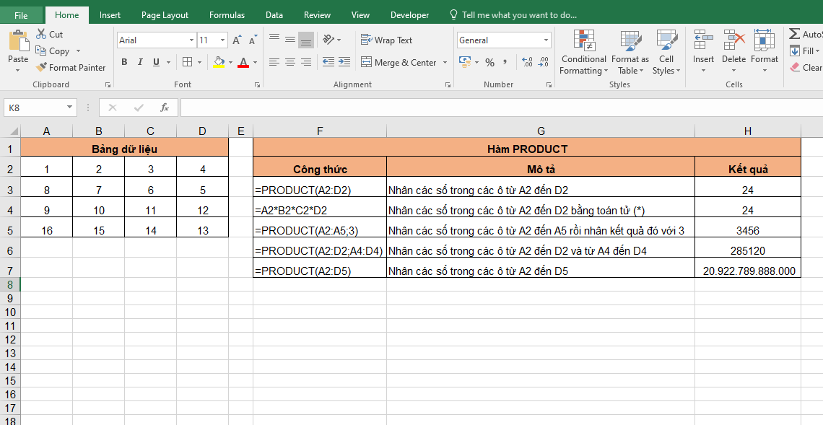Image resolution: width=823 pixels, height=425 pixels.
Task: Switch to the Formulas tab
Action: pos(227,15)
